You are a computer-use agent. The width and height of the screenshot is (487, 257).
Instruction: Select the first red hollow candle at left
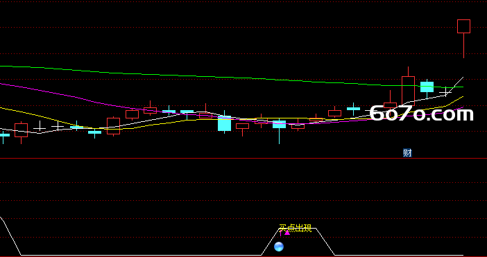point(21,130)
